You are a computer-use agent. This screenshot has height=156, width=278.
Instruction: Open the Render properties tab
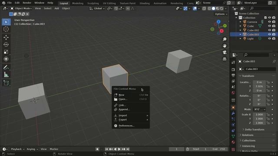(233, 69)
